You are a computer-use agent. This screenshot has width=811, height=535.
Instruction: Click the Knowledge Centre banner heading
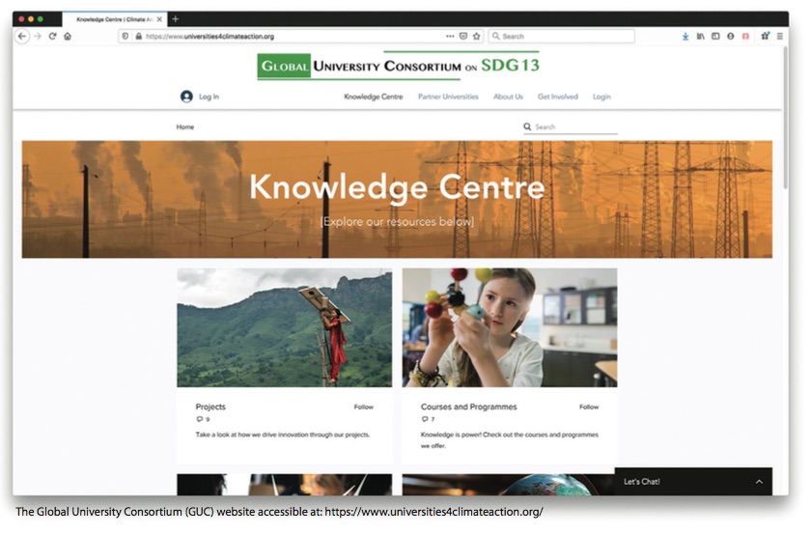[x=397, y=187]
